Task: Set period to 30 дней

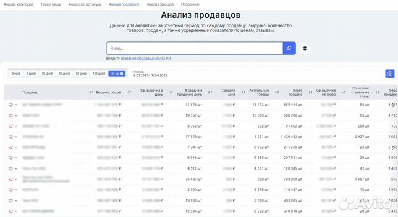Action: [47, 73]
